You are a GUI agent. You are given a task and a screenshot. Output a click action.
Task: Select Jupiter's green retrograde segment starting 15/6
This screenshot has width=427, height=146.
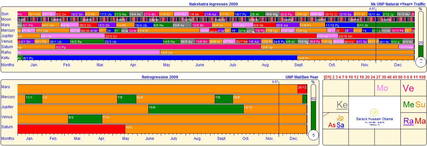tap(196, 109)
